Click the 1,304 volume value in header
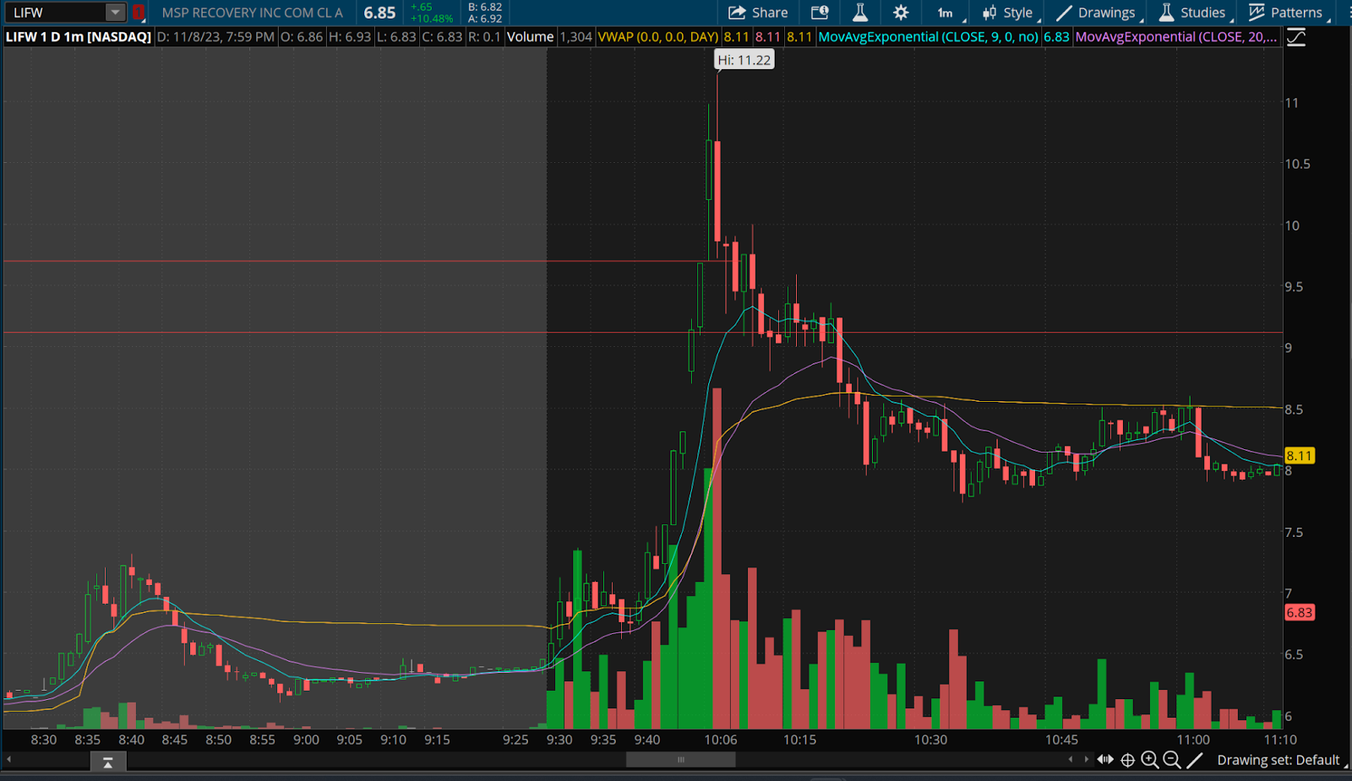1352x781 pixels. coord(576,37)
